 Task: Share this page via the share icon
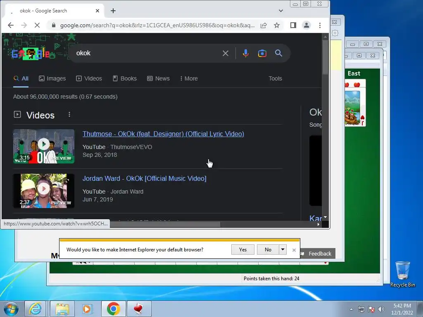(264, 25)
